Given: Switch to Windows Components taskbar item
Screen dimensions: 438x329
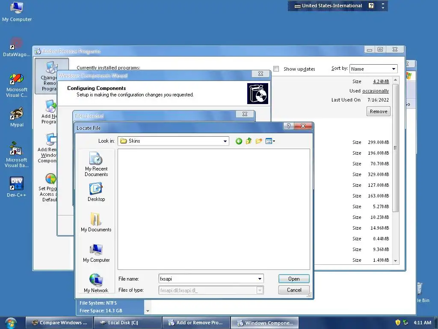Looking at the screenshot, I should [x=264, y=323].
